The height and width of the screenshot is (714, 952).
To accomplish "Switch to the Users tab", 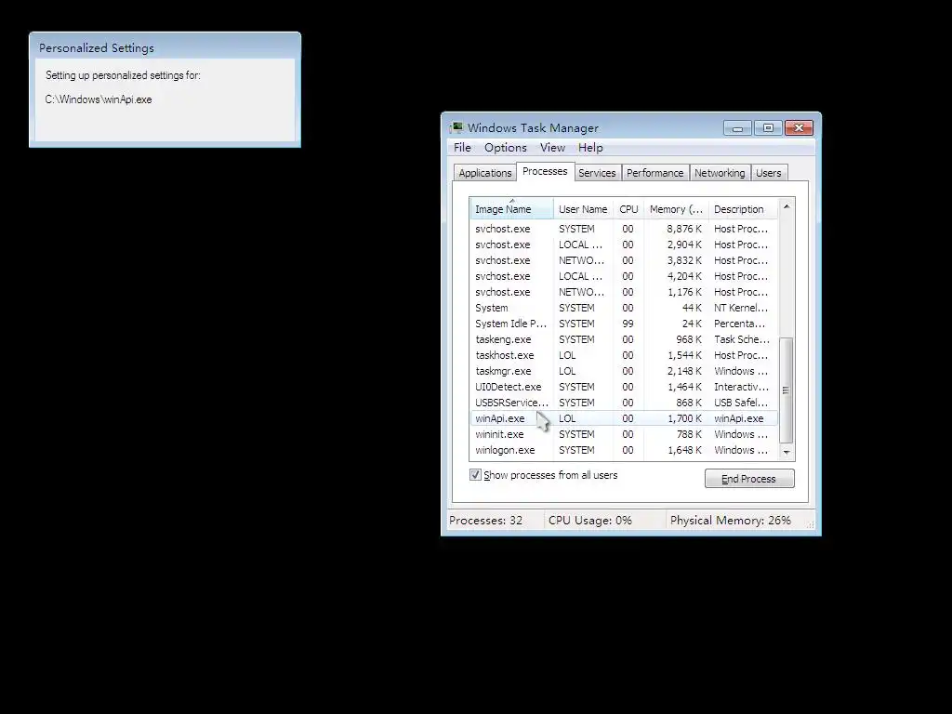I will point(768,173).
